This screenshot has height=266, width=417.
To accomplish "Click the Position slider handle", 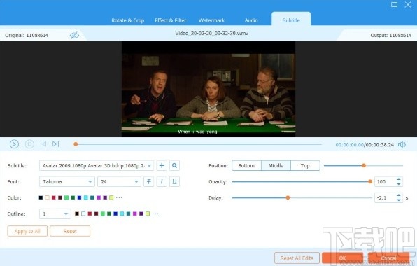I will click(364, 165).
